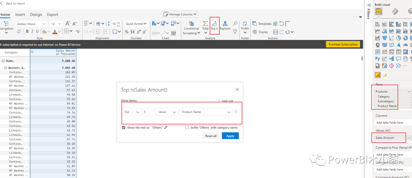Click the Top n count field showing 5
412x178 pixels.
pyautogui.click(x=148, y=112)
